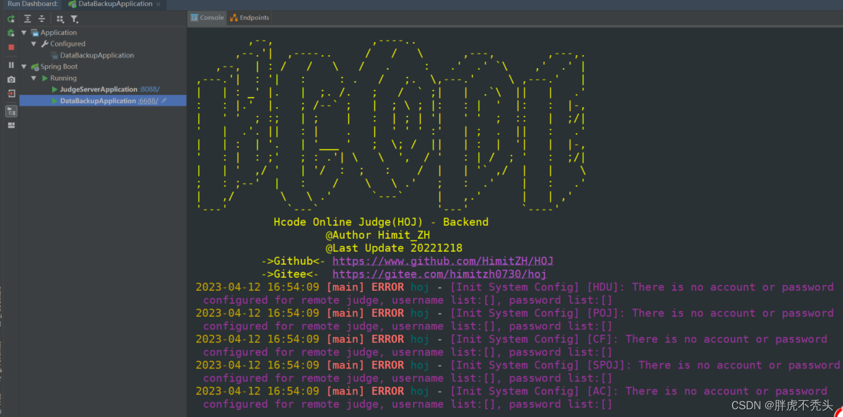Click the green play icon beside Running

[44, 78]
